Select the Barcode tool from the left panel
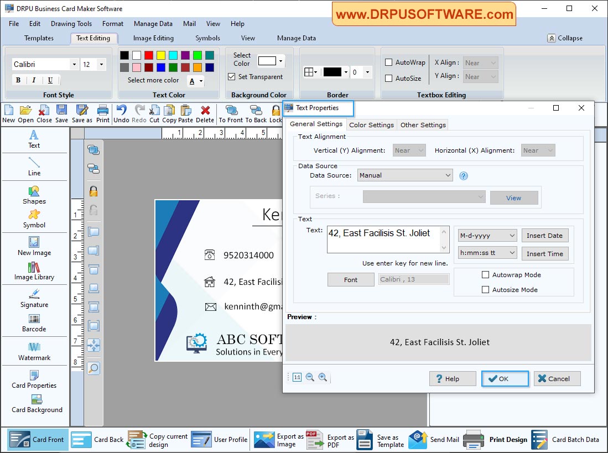This screenshot has height=453, width=608. tap(34, 322)
